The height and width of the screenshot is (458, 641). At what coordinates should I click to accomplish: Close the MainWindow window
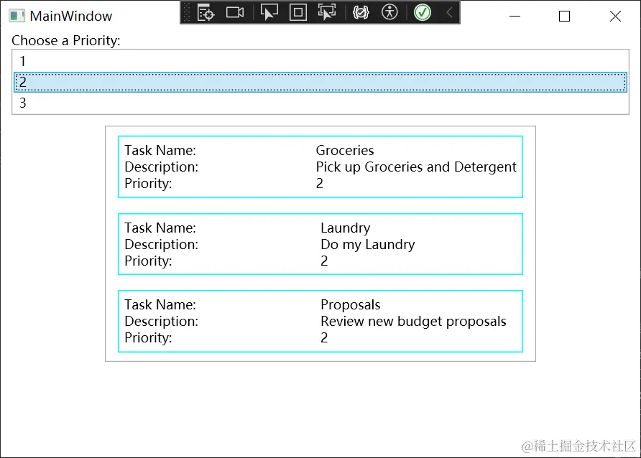pos(615,16)
